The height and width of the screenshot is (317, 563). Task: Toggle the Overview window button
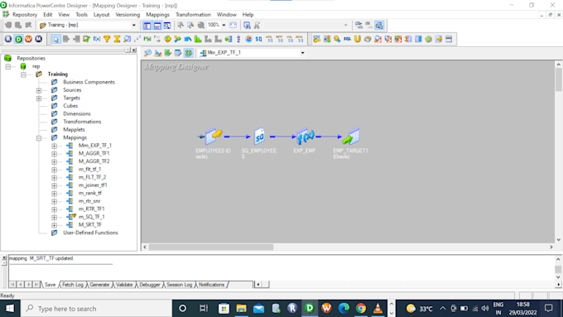tap(167, 25)
